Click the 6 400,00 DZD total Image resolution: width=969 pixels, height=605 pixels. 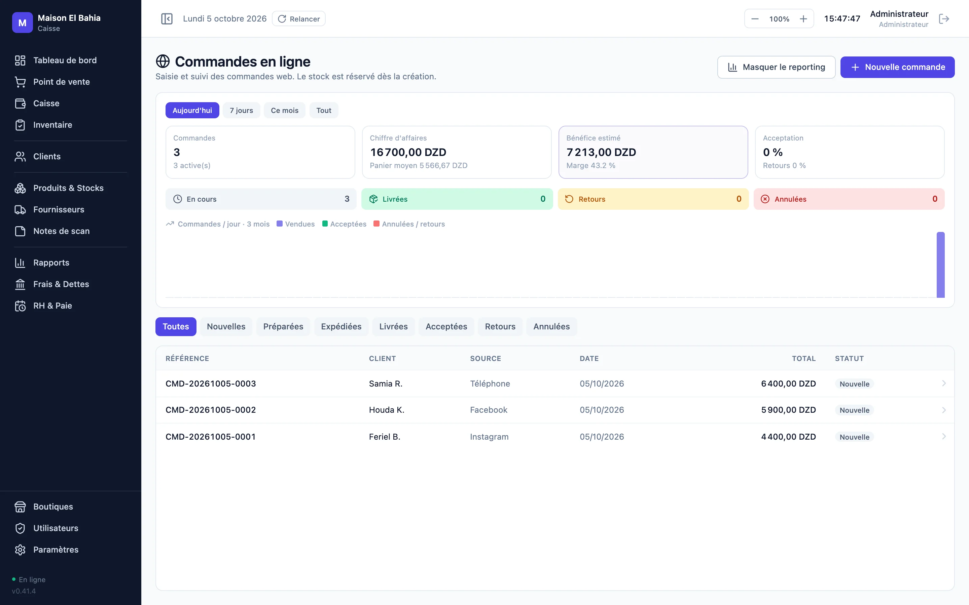tap(788, 384)
